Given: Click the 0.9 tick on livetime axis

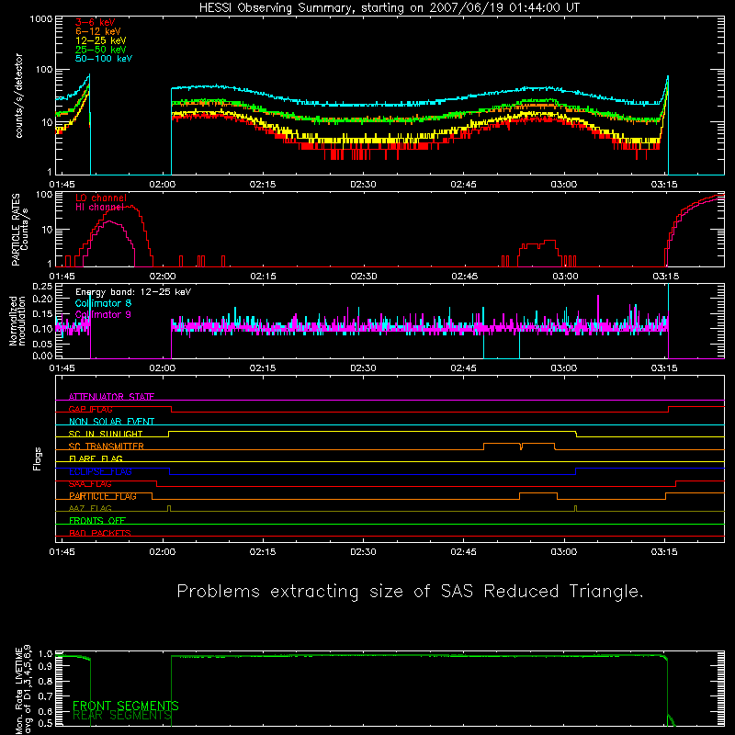Looking at the screenshot, I should click(46, 665).
